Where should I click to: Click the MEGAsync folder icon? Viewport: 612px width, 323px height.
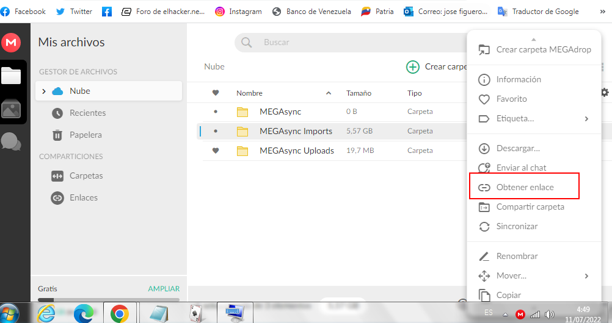(242, 112)
